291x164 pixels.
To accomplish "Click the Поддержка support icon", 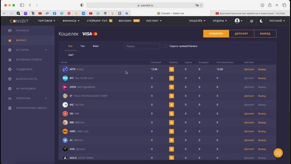I will [x=10, y=69].
